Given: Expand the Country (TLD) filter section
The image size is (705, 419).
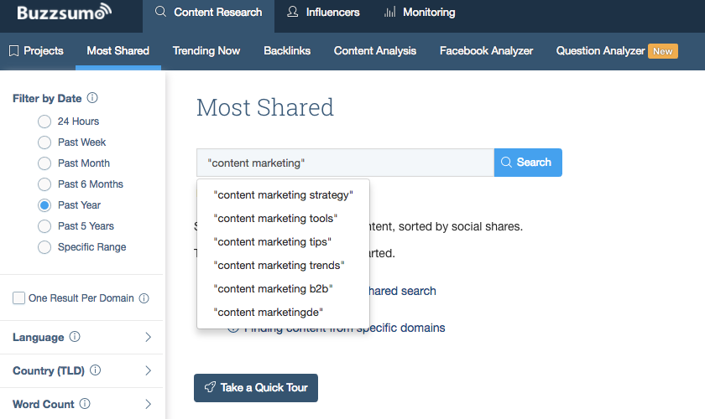Looking at the screenshot, I should click(x=148, y=370).
